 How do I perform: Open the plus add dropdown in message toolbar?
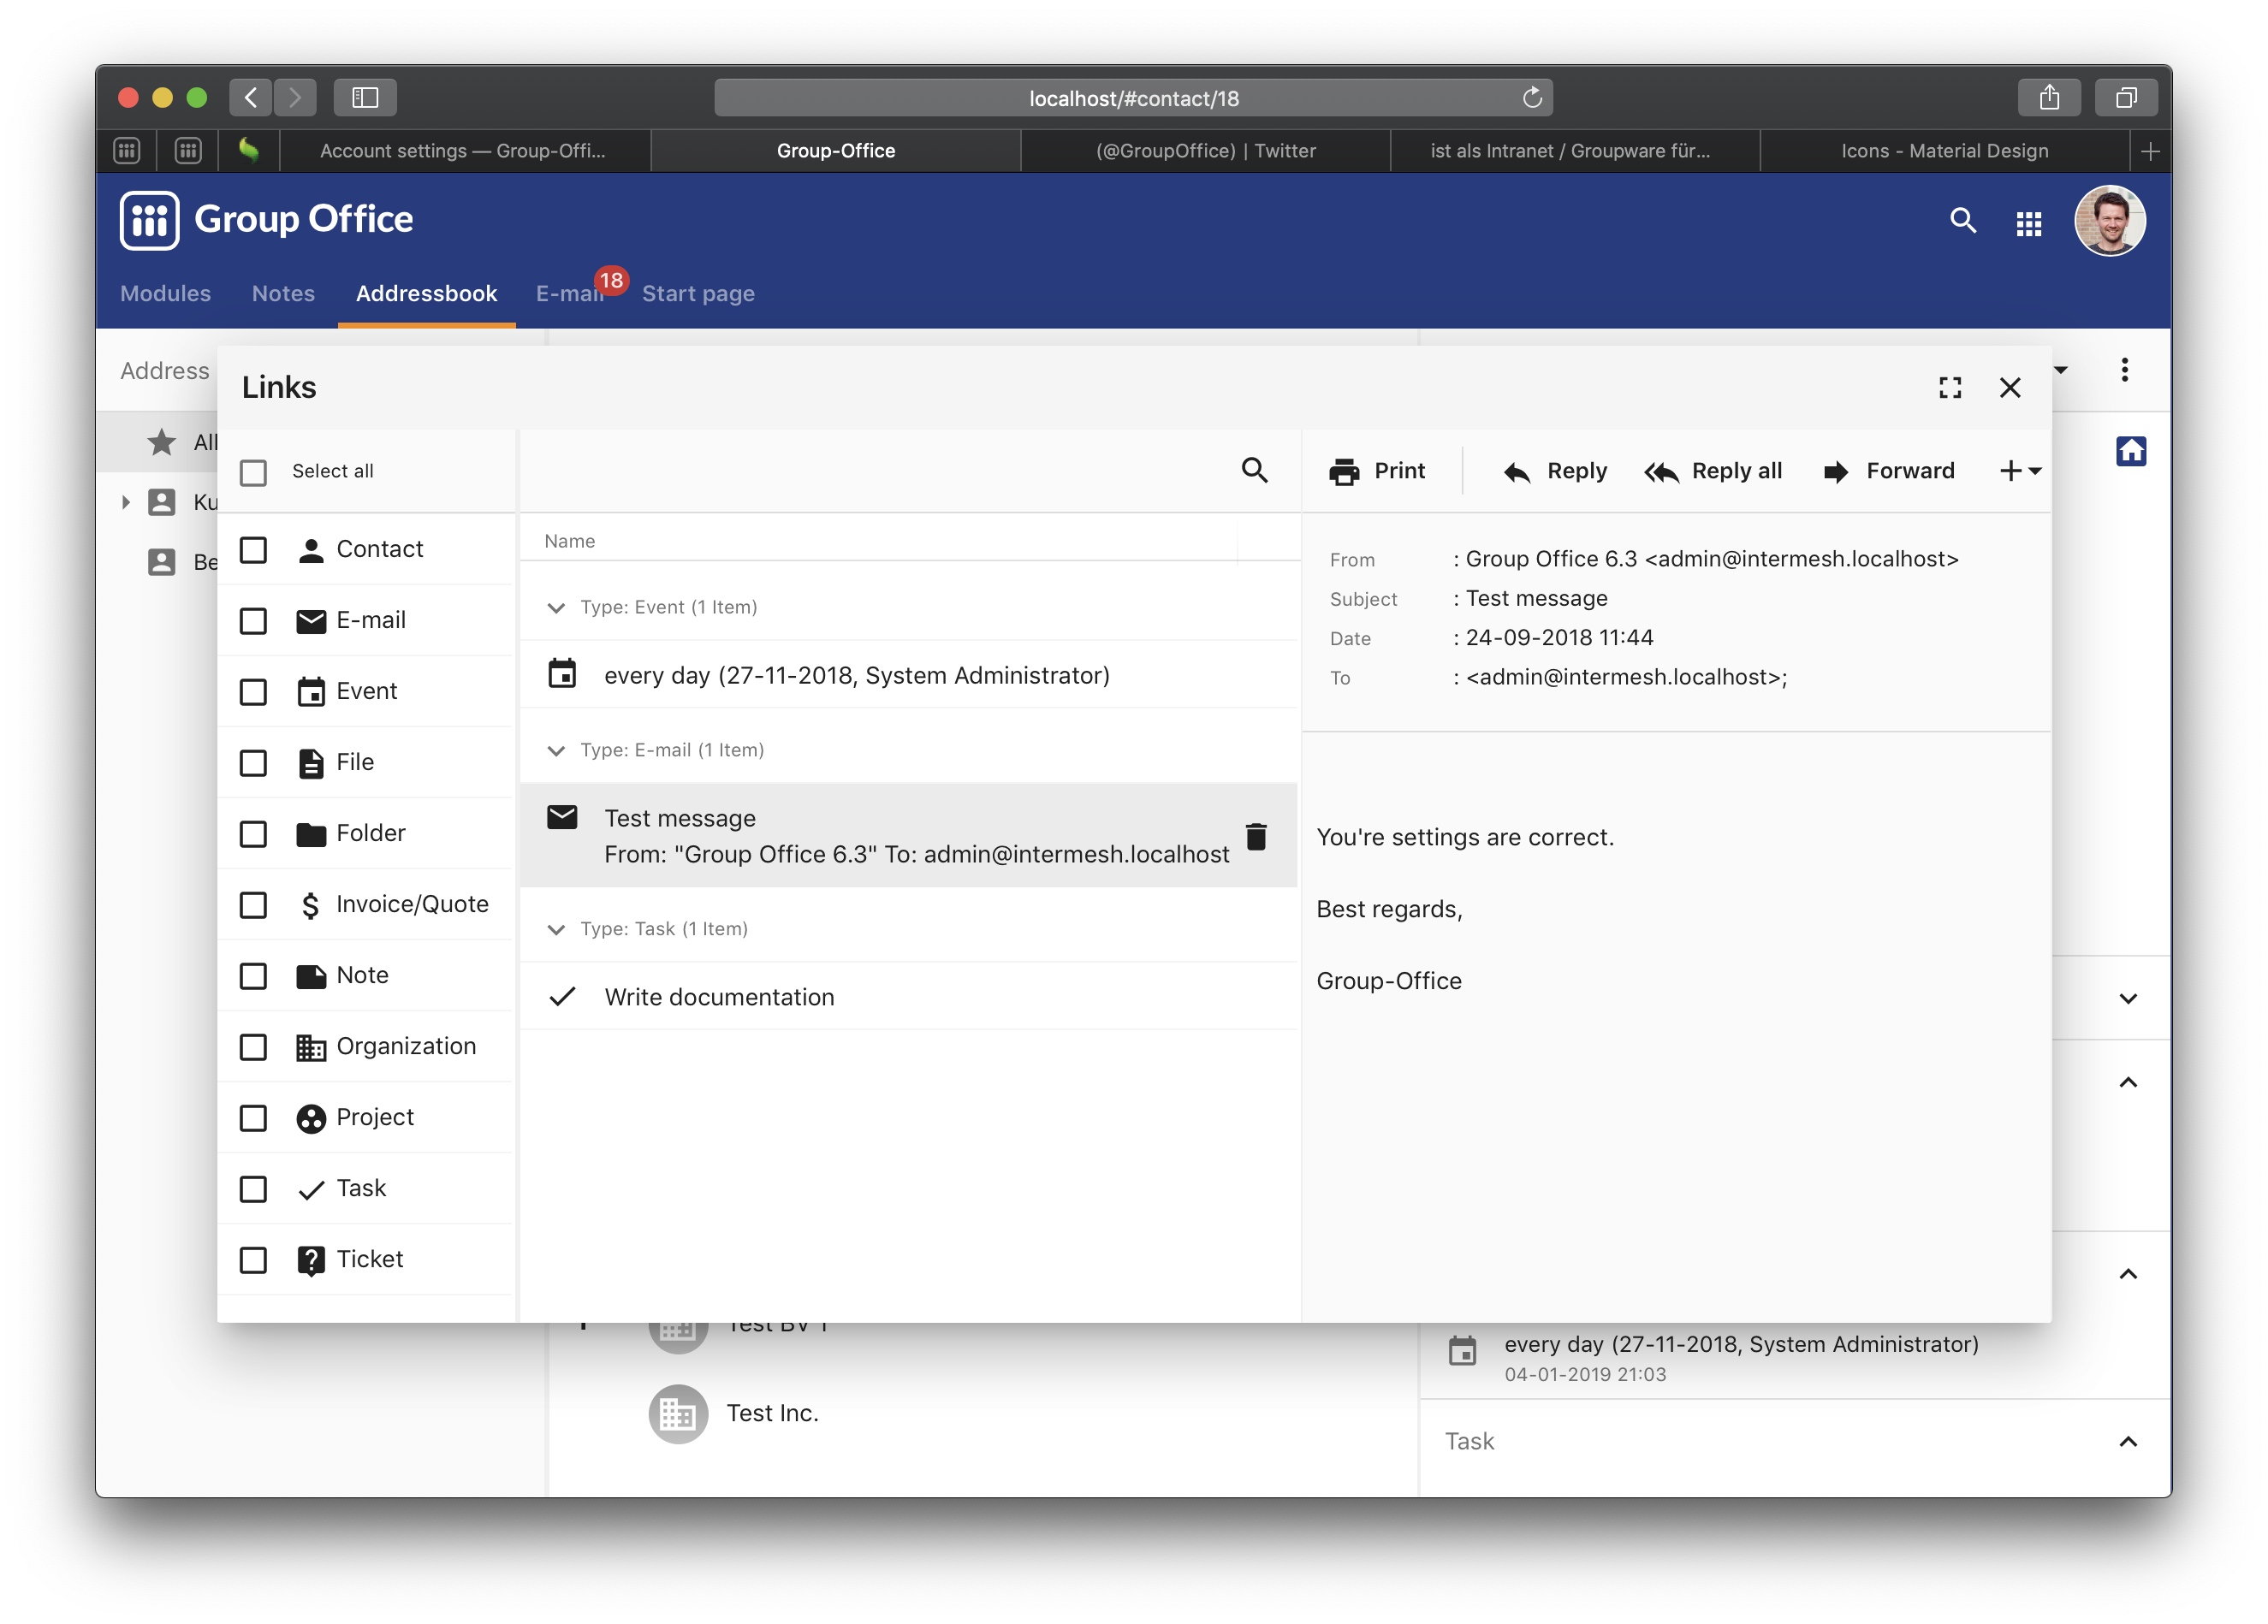(x=2019, y=471)
